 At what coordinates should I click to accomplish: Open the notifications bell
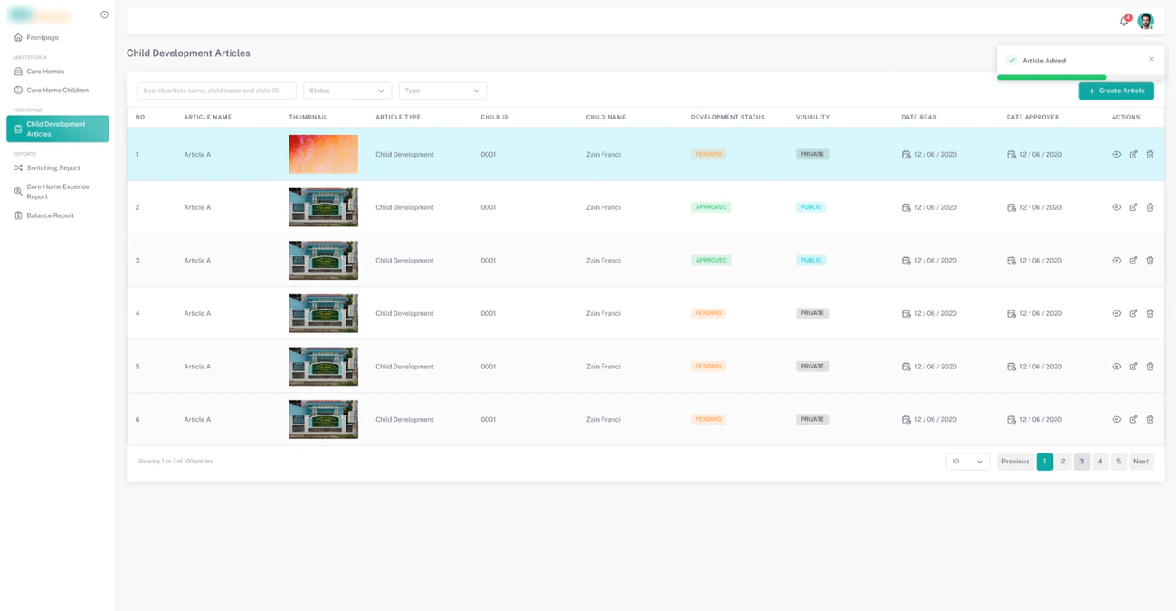click(x=1124, y=21)
